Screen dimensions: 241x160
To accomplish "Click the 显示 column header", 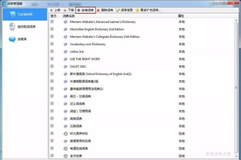I will [53, 16].
